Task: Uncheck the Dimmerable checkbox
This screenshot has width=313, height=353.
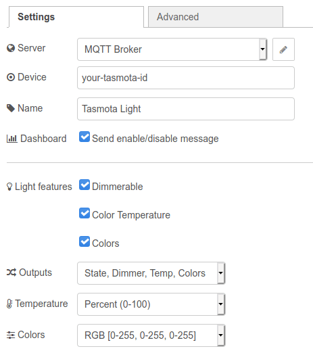Action: 85,185
